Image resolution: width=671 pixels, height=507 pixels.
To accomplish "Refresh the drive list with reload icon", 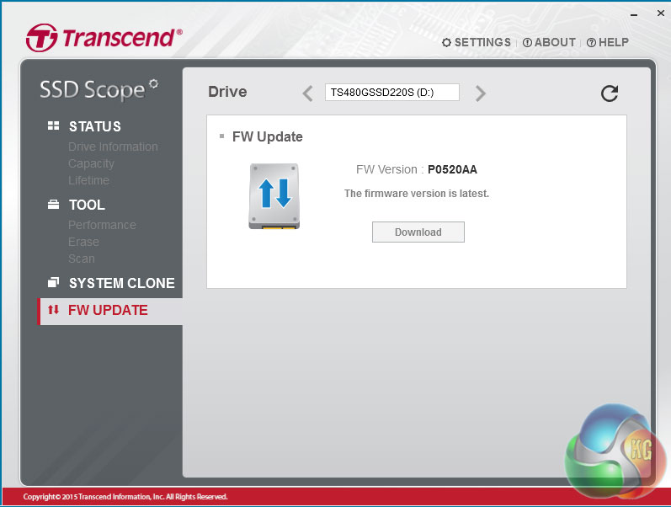I will [x=610, y=93].
